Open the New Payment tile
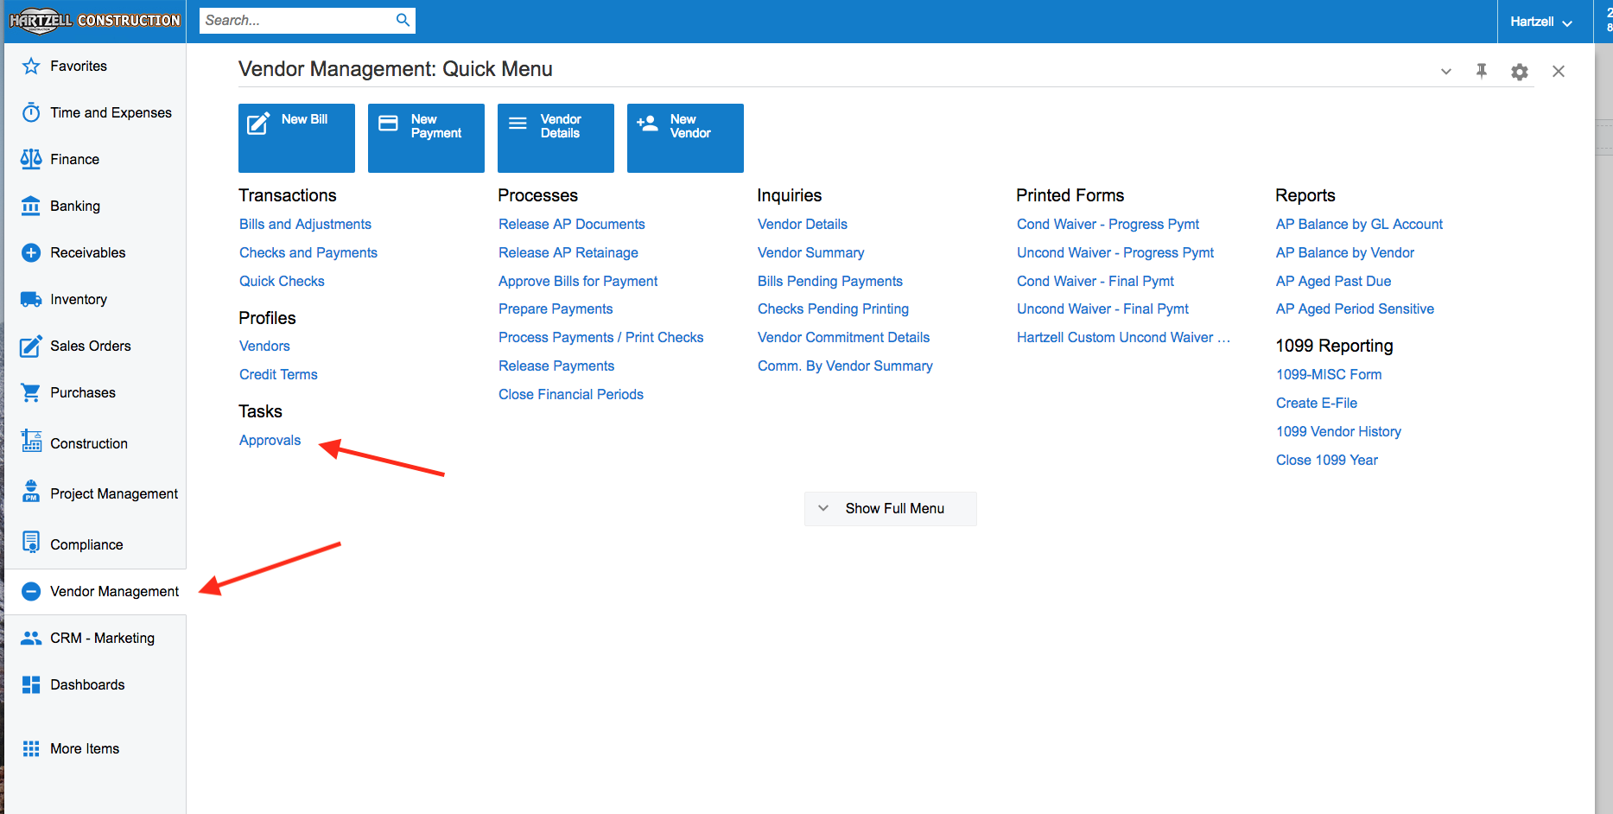1613x814 pixels. (426, 137)
